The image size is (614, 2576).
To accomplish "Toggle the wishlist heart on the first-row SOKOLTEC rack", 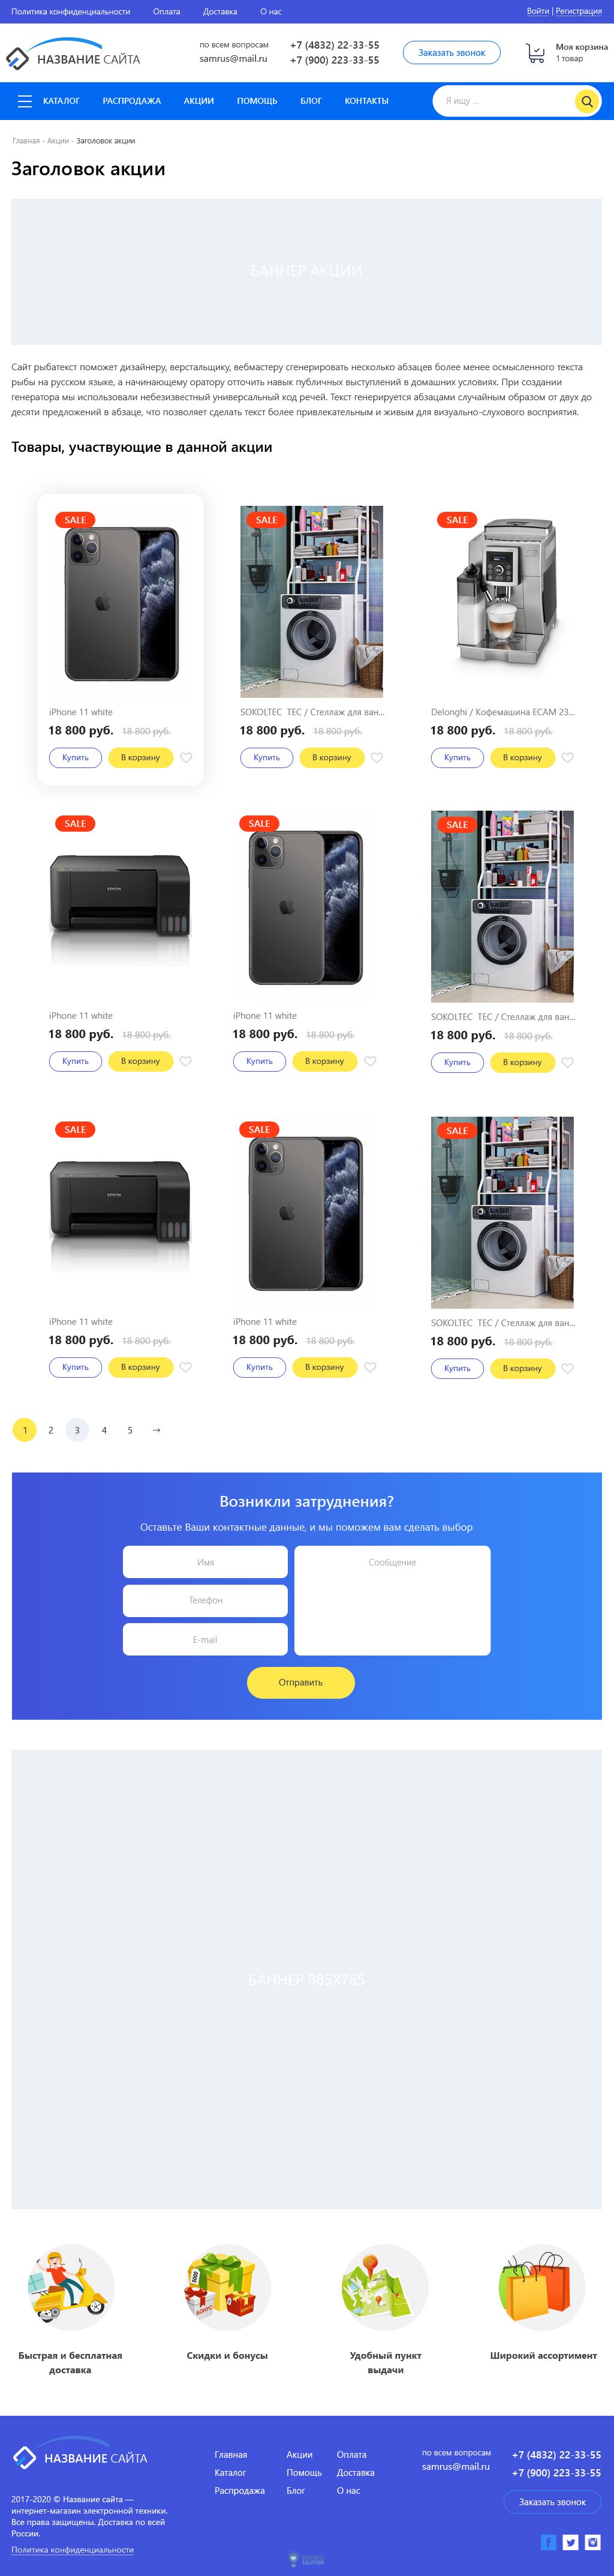I will pos(377,758).
